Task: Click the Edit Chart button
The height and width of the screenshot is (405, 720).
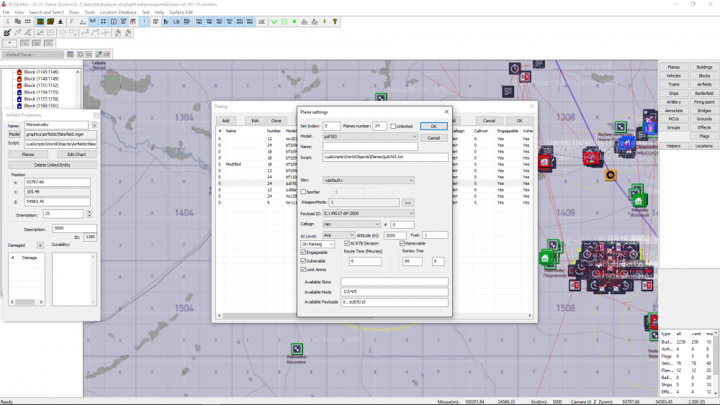Action: pyautogui.click(x=76, y=154)
